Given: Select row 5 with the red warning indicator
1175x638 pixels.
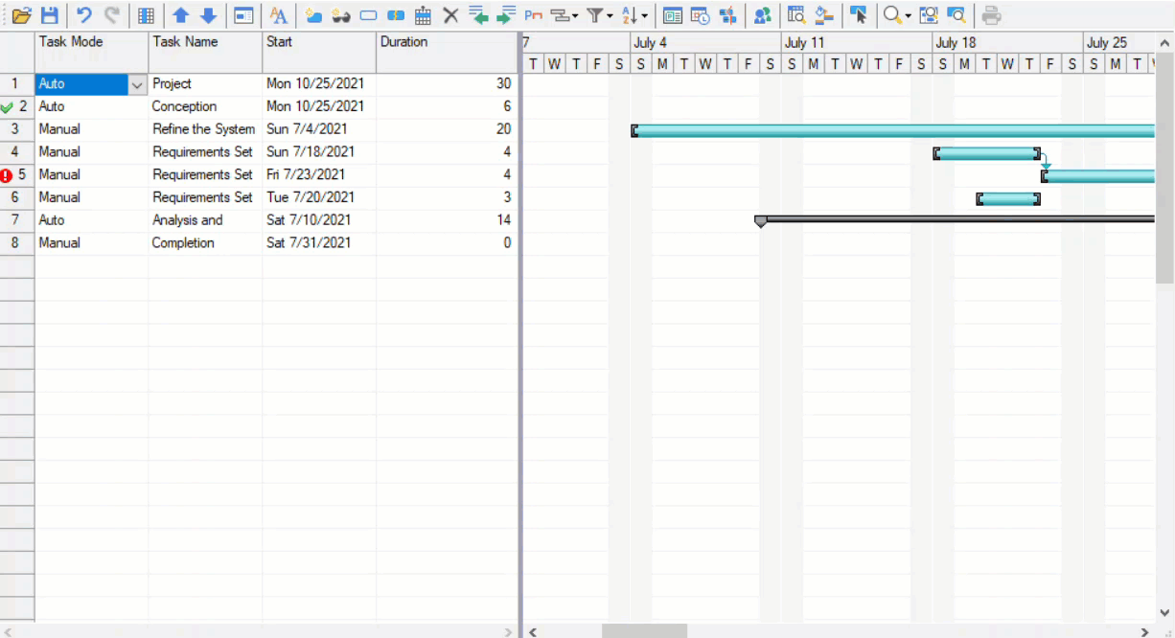Looking at the screenshot, I should point(16,175).
